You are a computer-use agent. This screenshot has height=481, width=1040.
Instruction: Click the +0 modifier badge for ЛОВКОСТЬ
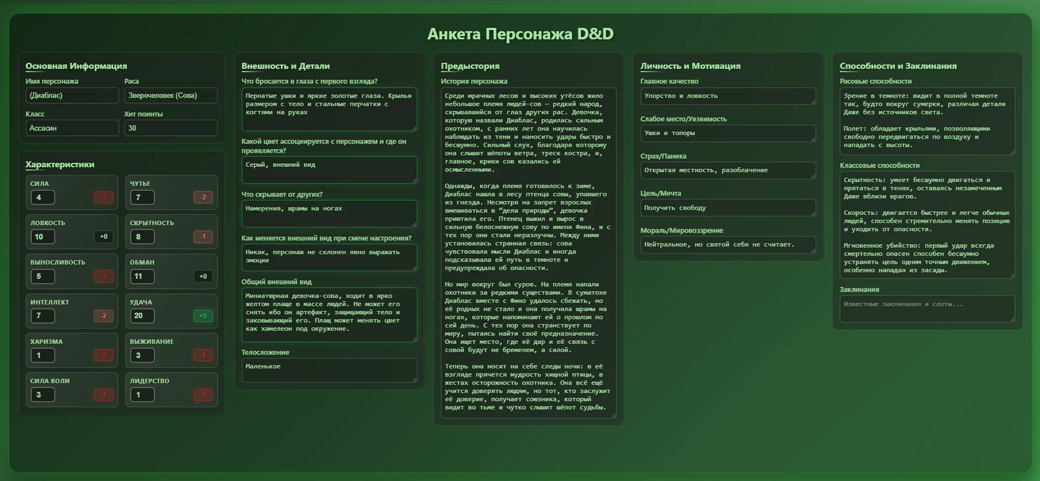coord(104,237)
